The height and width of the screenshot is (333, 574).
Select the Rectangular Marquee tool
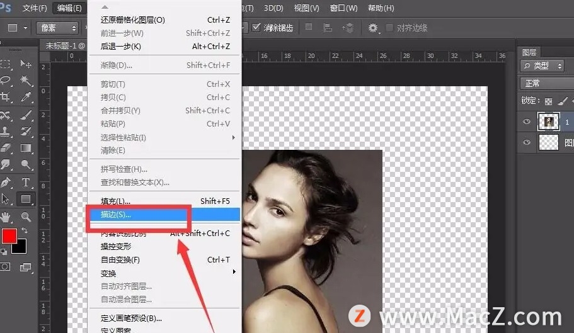(5, 64)
